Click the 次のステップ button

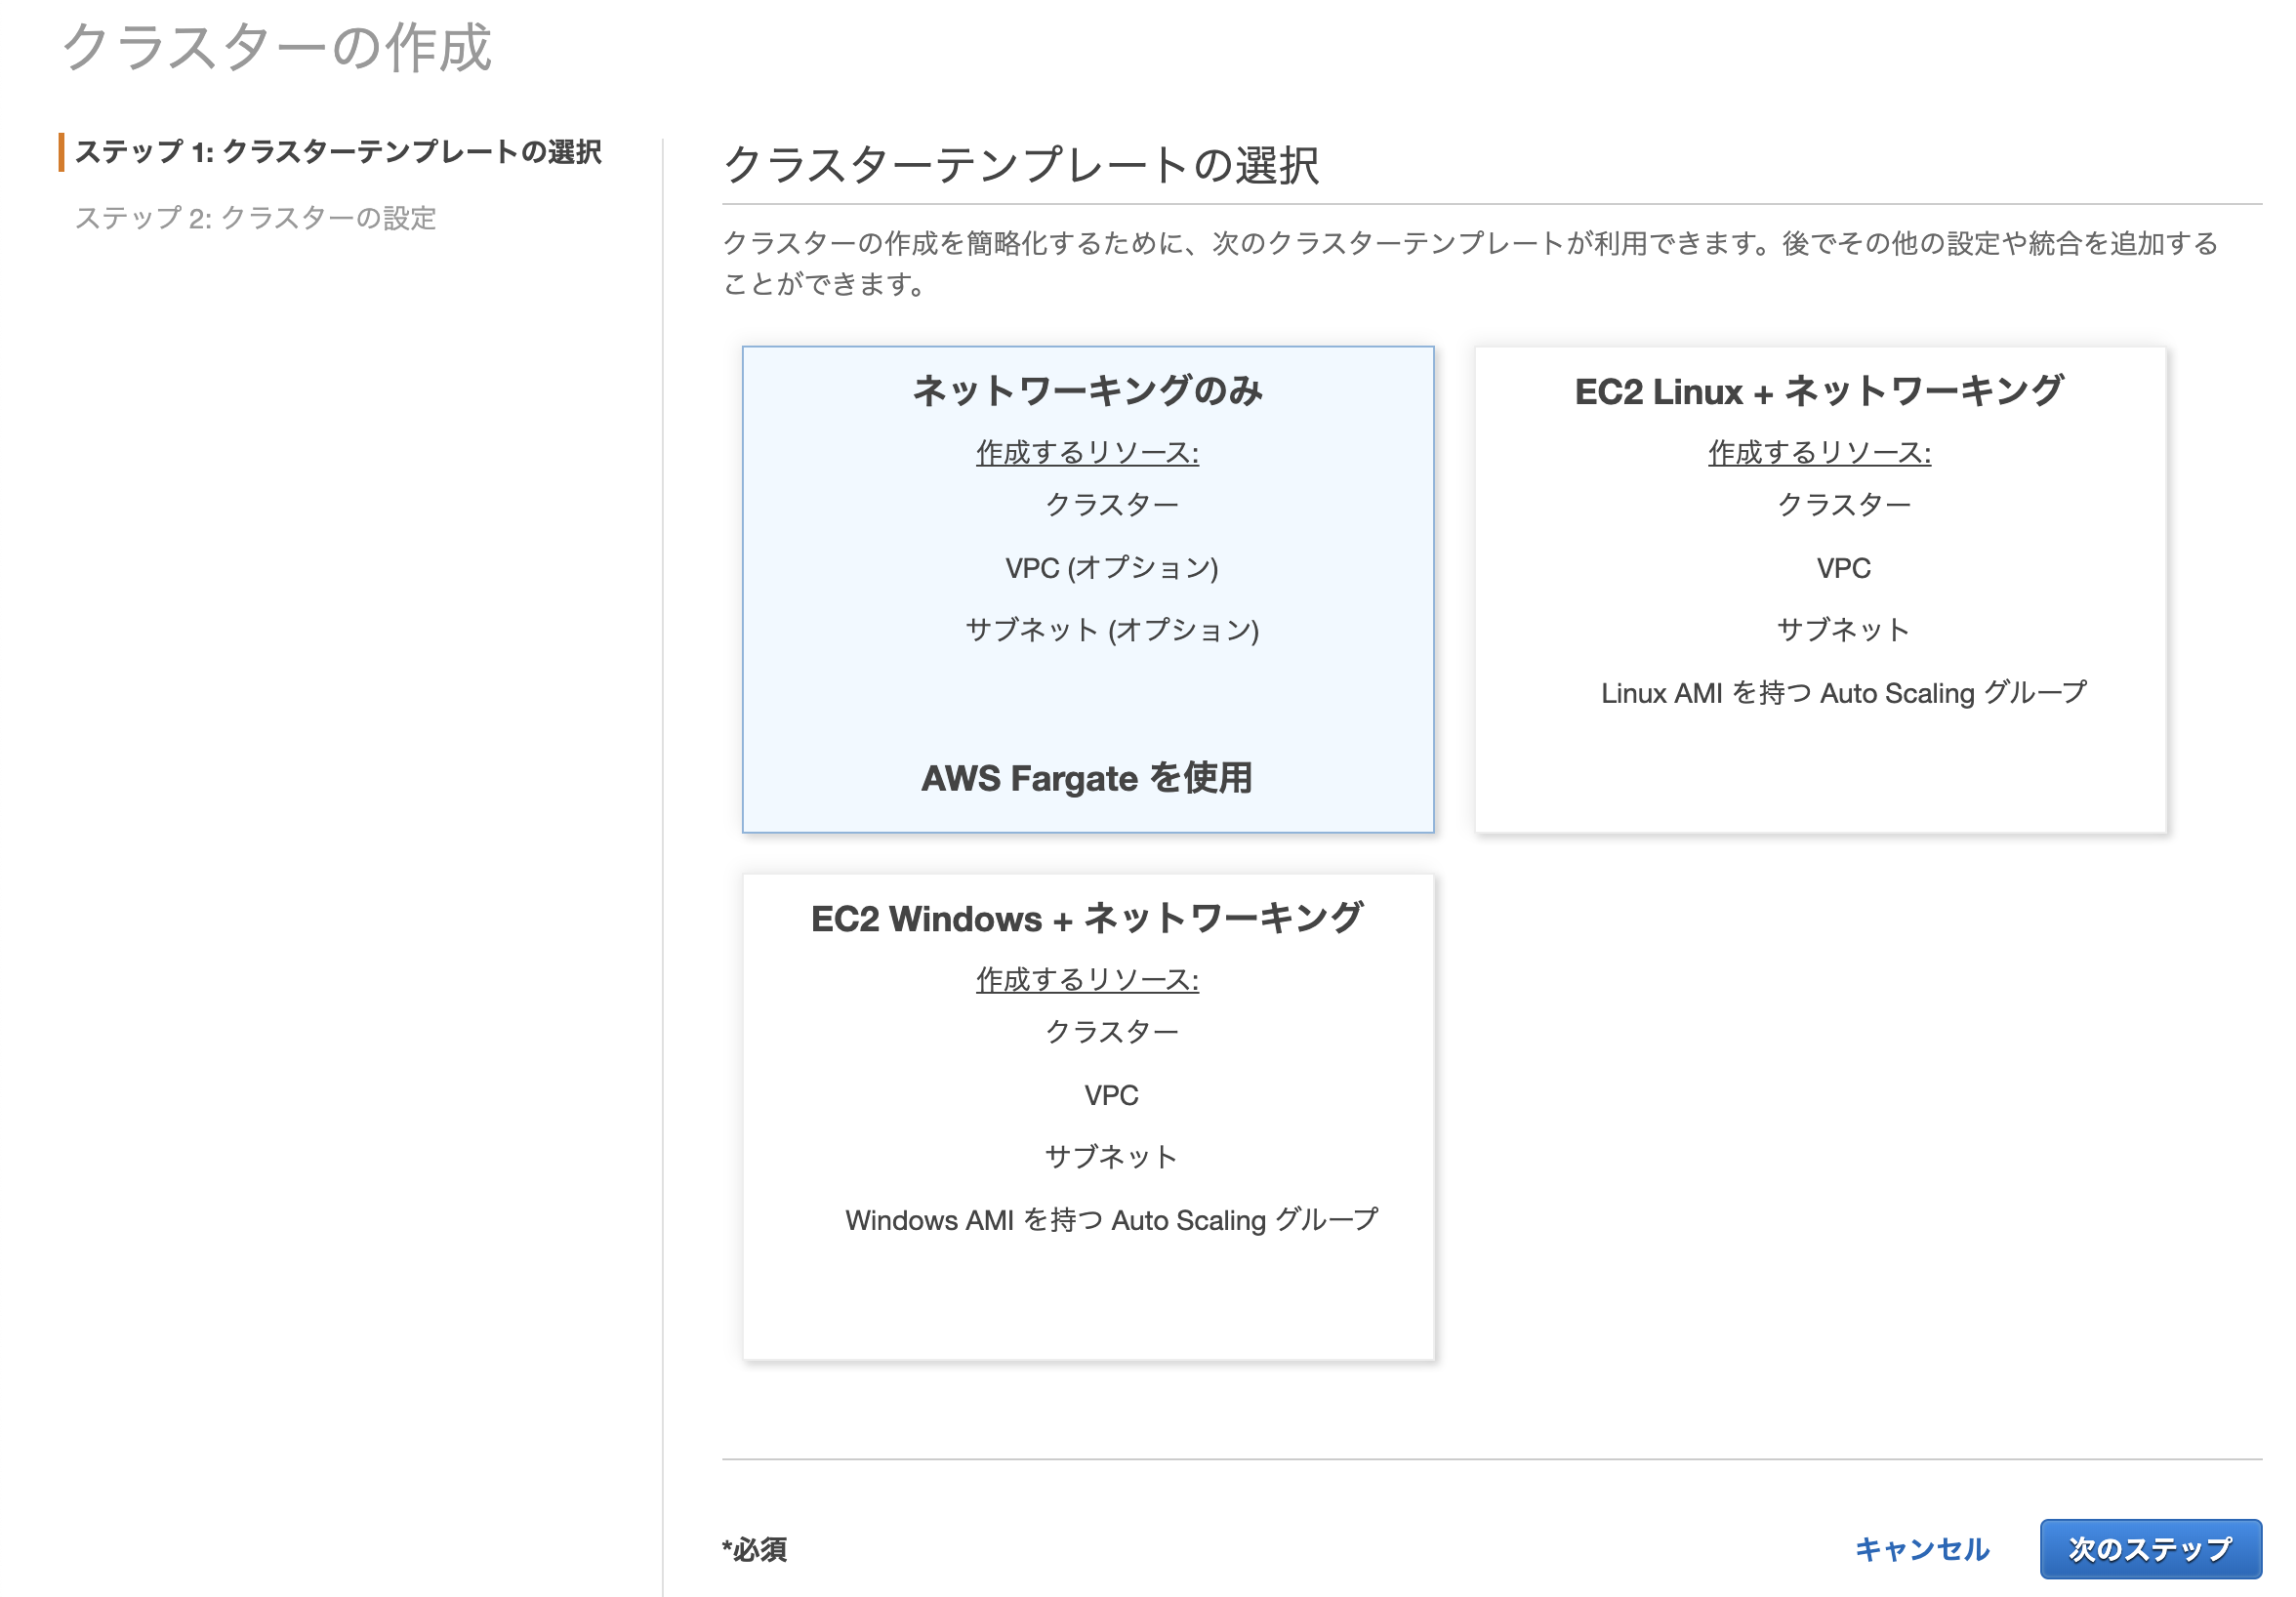2150,1548
